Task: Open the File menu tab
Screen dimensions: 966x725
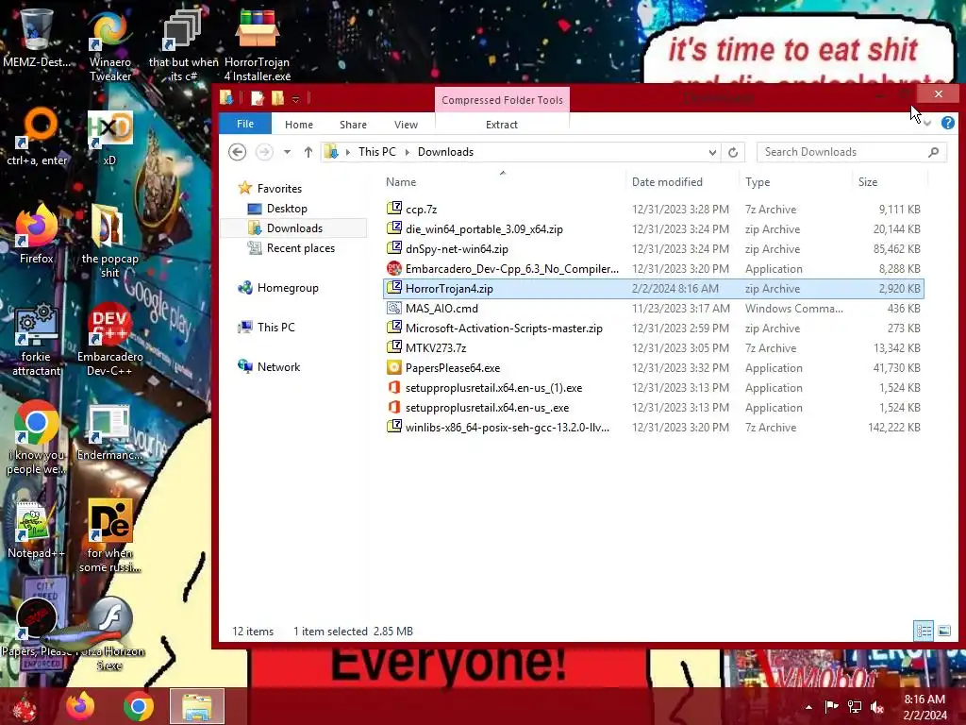Action: coord(245,124)
